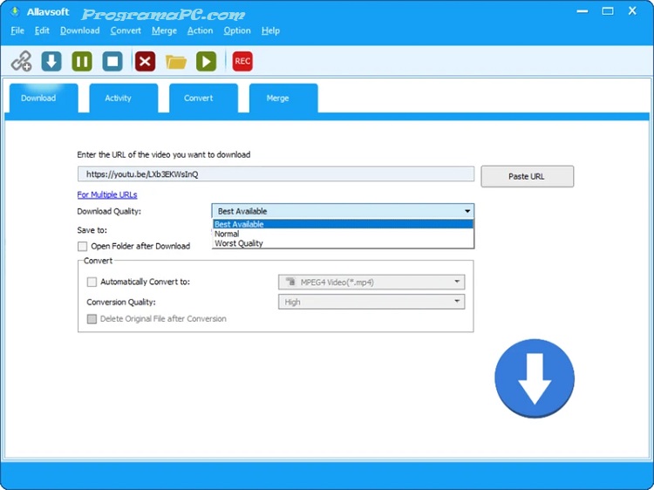Start screen recording with the REC icon
This screenshot has height=490, width=654.
point(242,61)
